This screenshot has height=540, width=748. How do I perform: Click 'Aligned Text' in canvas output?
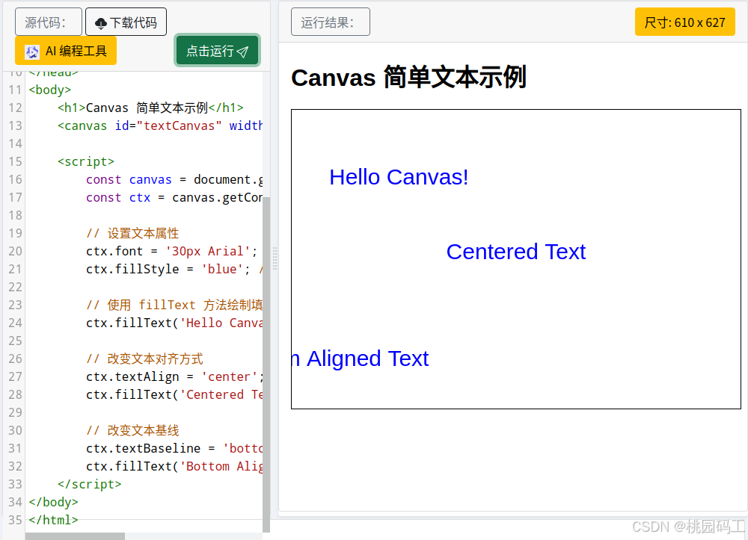(x=367, y=359)
